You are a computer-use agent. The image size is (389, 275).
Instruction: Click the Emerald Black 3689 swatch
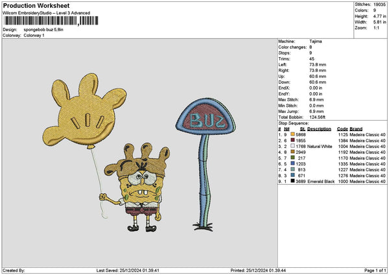tap(292, 181)
